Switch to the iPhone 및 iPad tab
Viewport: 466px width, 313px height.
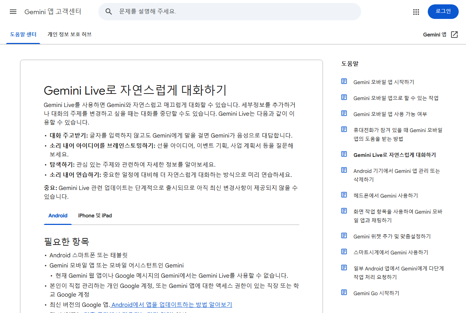click(95, 215)
